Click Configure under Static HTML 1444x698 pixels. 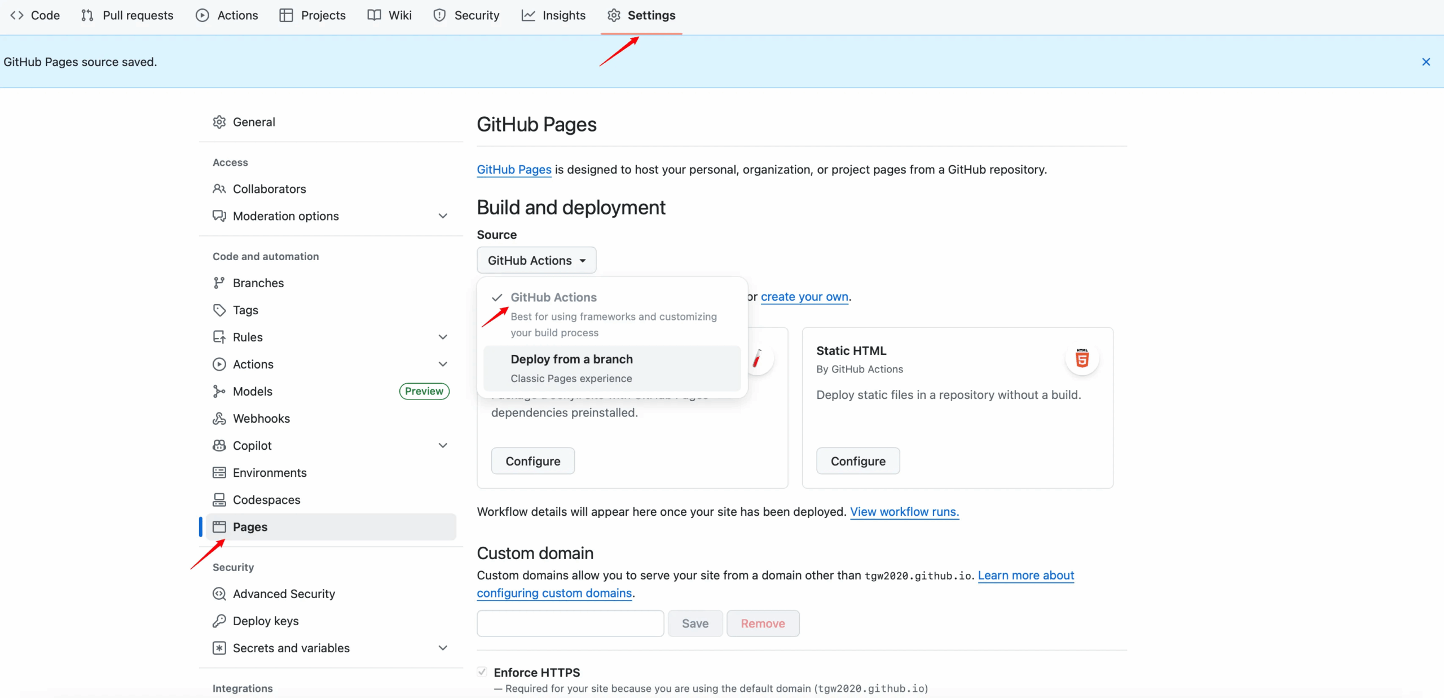coord(857,461)
